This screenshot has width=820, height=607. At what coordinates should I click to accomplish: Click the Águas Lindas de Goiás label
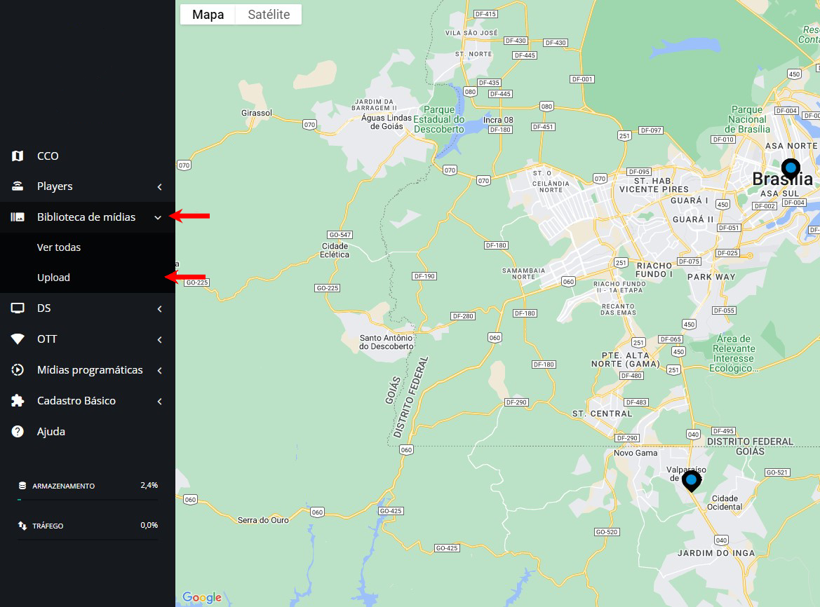(x=387, y=122)
